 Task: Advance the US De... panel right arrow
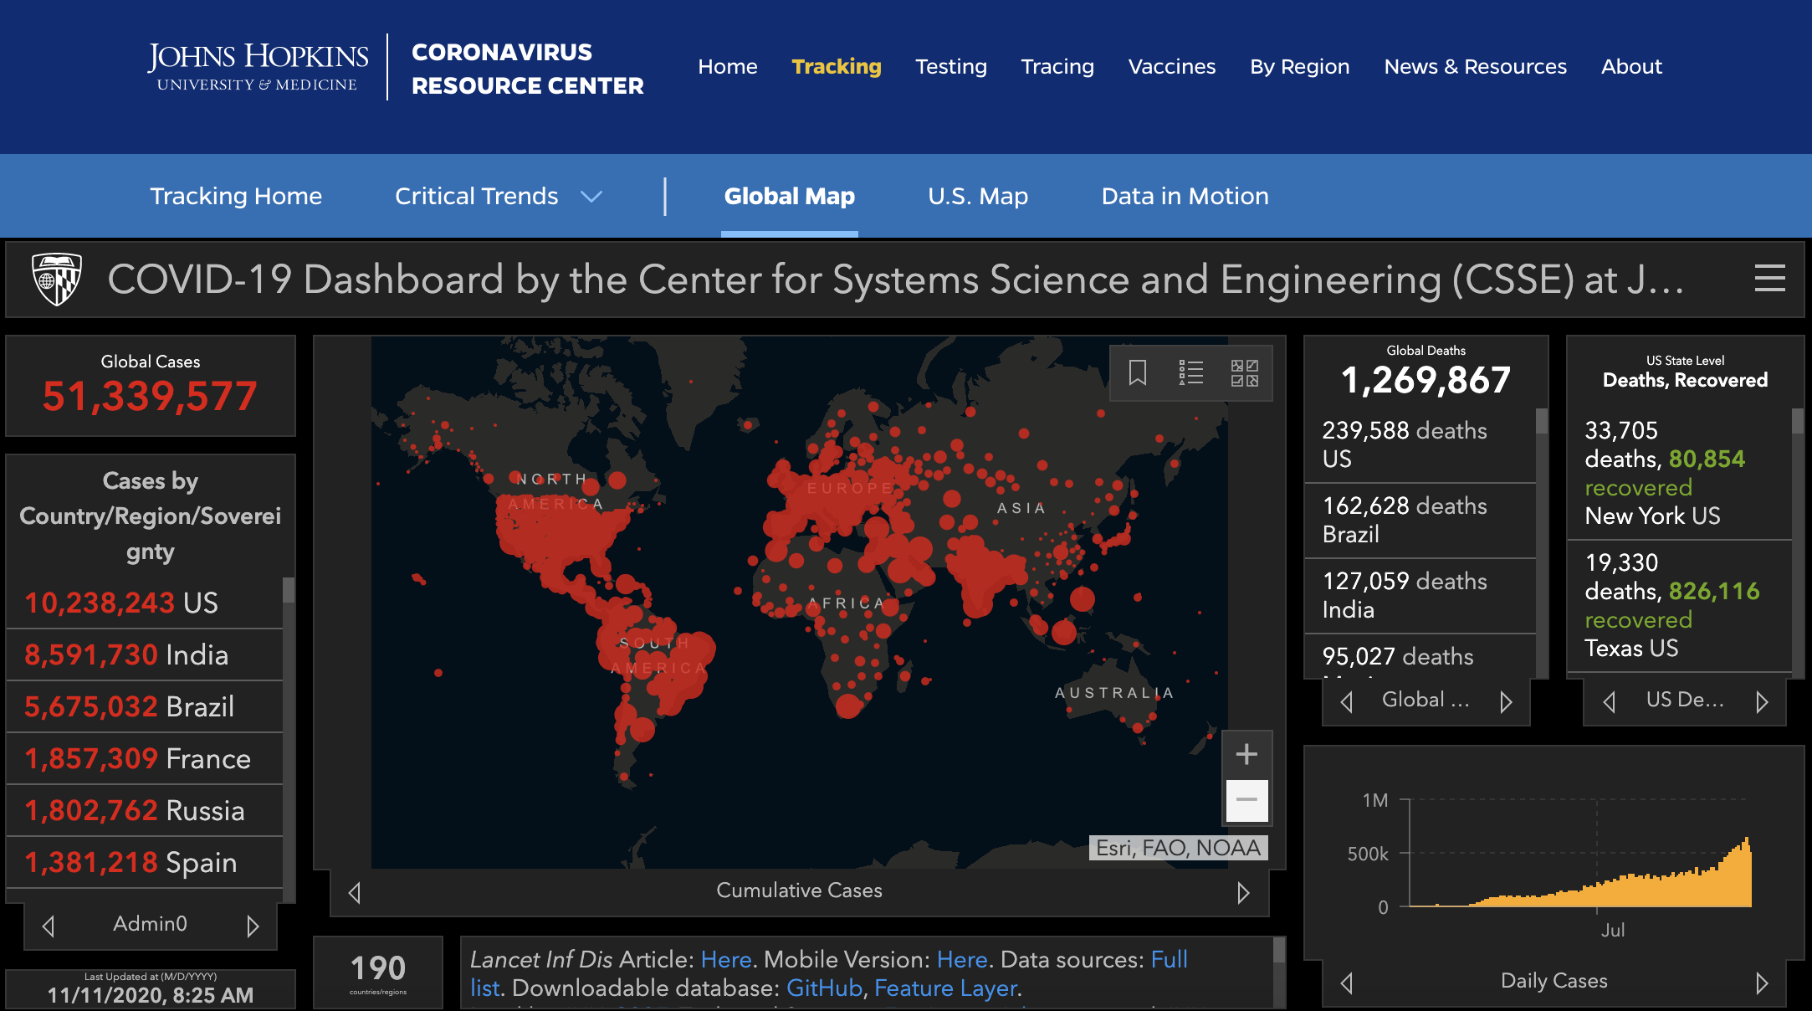tap(1762, 701)
